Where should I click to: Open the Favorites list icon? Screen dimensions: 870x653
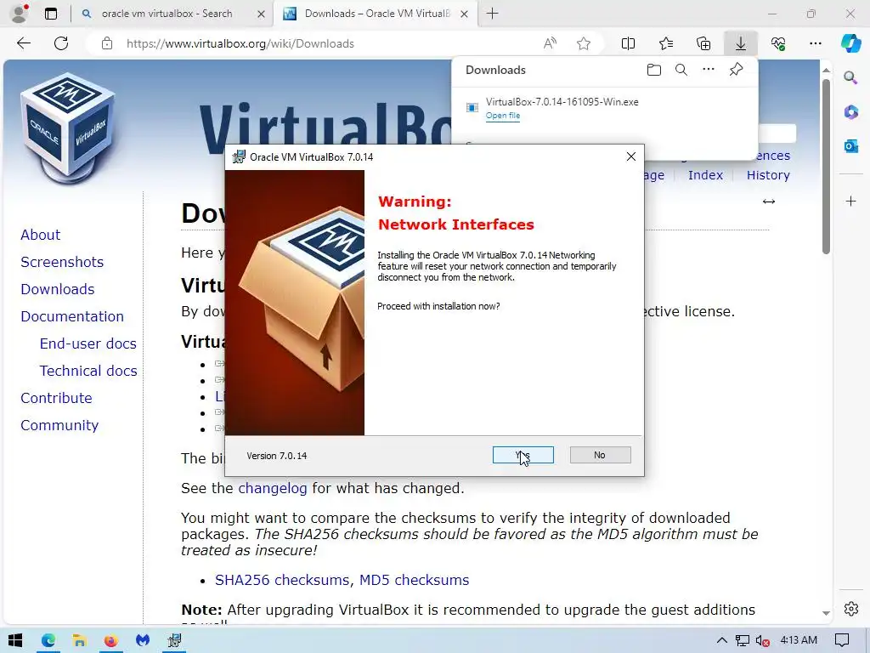coord(666,43)
